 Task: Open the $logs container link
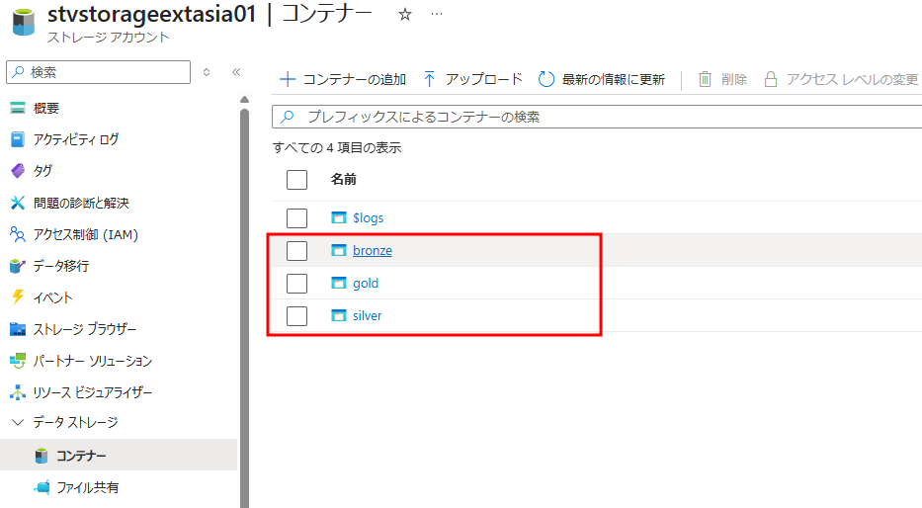tap(368, 217)
